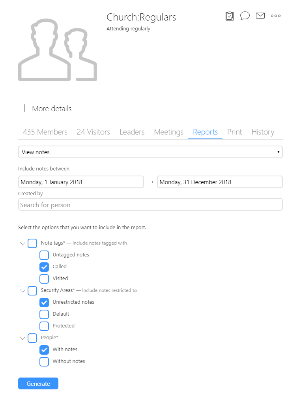Open the three-dot more options menu
Screen dimensions: 301x402
click(x=276, y=16)
